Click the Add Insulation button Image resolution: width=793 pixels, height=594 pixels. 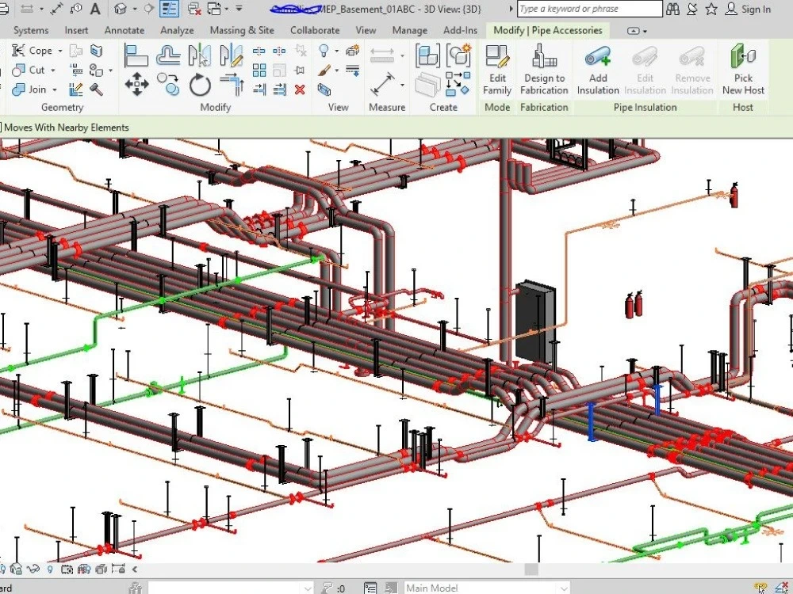(598, 70)
